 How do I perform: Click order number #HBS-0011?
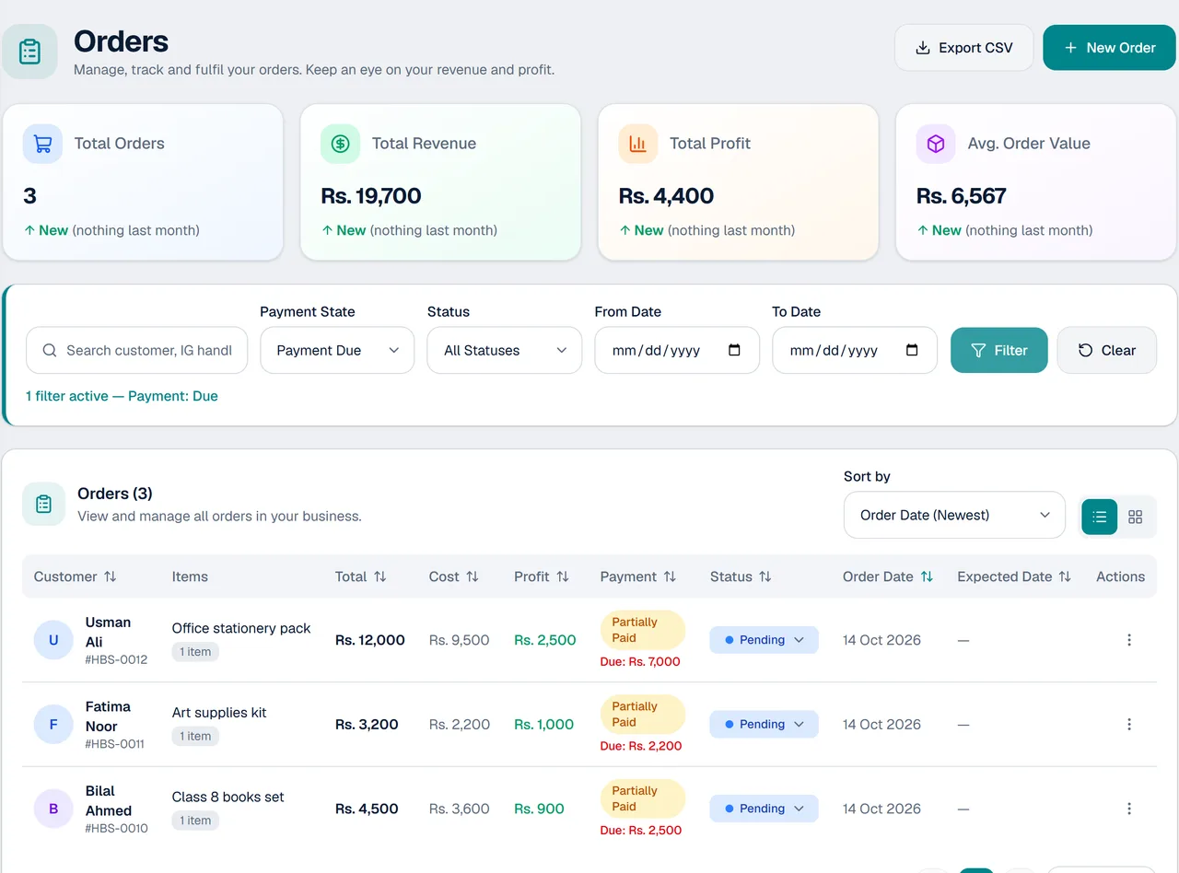click(115, 744)
